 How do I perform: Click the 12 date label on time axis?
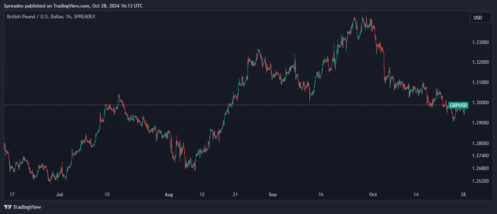click(202, 195)
